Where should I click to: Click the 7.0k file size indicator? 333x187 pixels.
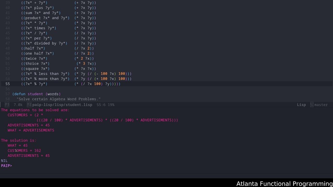[18, 105]
